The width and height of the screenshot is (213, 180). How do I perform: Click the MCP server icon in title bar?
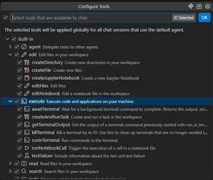point(191,6)
